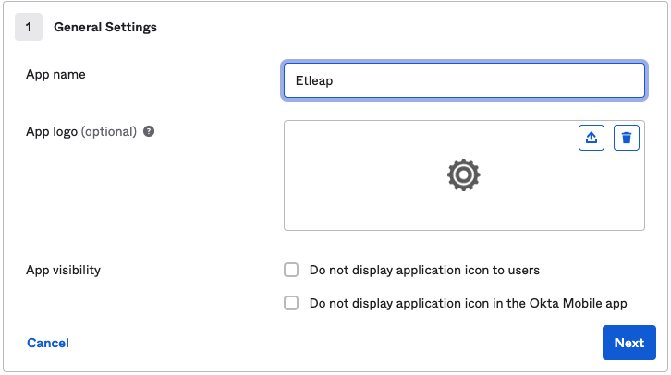Click the 'App name' label

(55, 74)
